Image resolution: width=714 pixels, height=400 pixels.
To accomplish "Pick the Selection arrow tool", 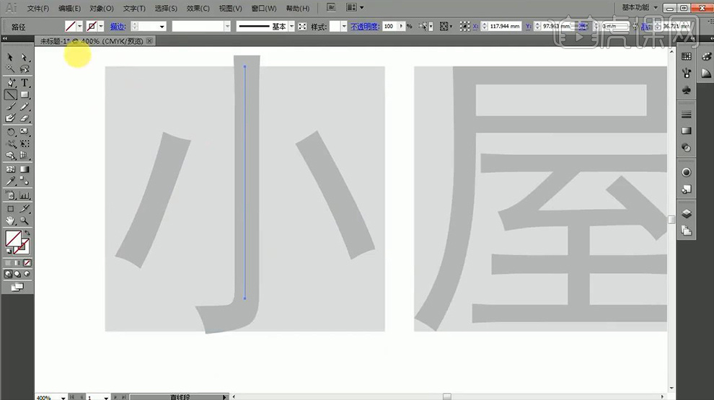I will tap(11, 58).
